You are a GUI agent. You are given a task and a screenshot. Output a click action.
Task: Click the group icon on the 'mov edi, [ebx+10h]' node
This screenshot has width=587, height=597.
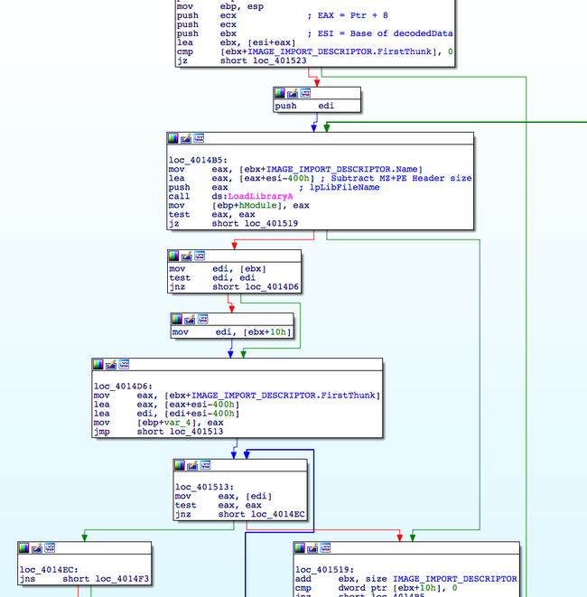[x=202, y=319]
